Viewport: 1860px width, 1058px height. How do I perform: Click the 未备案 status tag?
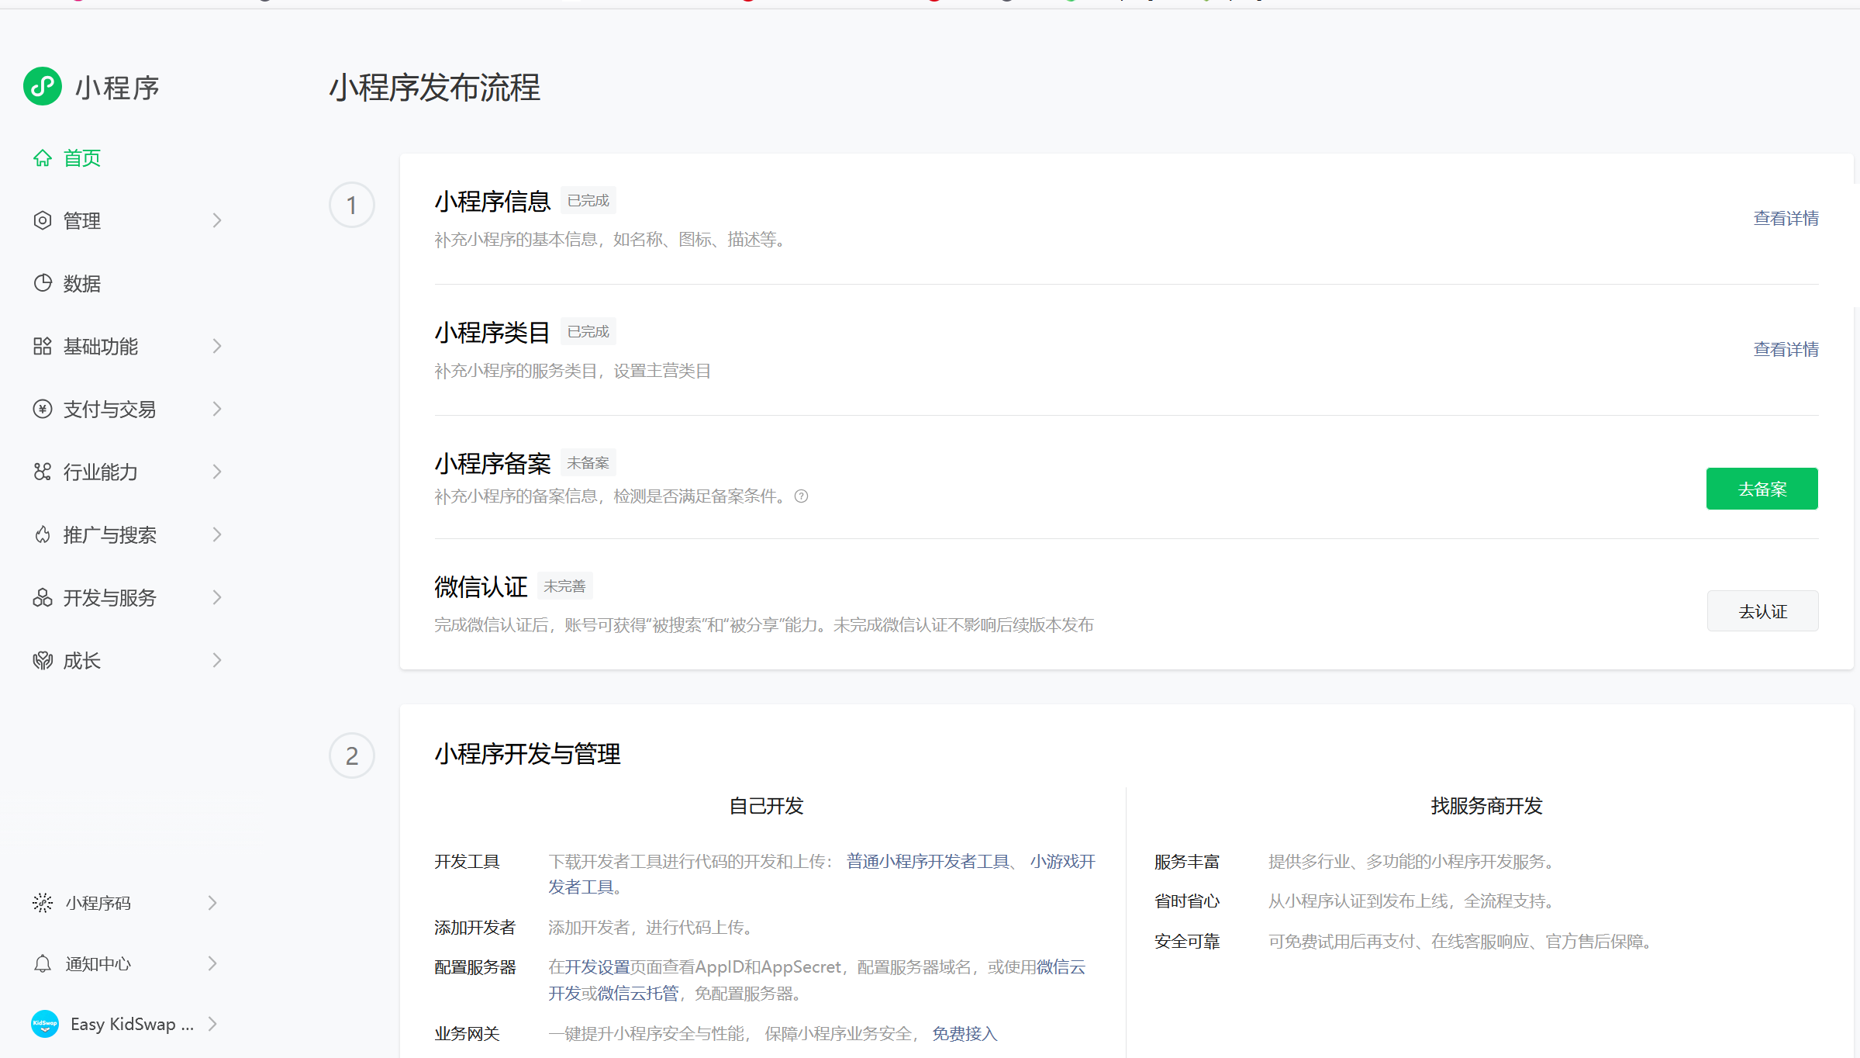click(588, 463)
